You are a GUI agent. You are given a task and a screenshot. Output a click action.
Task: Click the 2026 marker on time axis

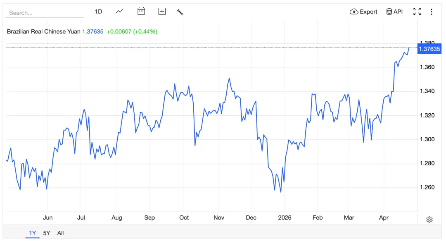(285, 218)
